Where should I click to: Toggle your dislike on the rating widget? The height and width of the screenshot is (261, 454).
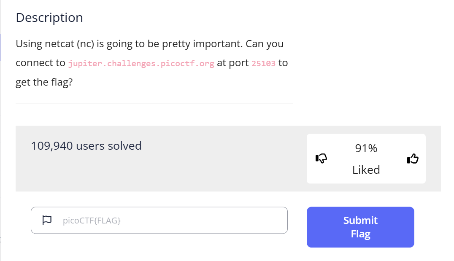click(x=321, y=159)
